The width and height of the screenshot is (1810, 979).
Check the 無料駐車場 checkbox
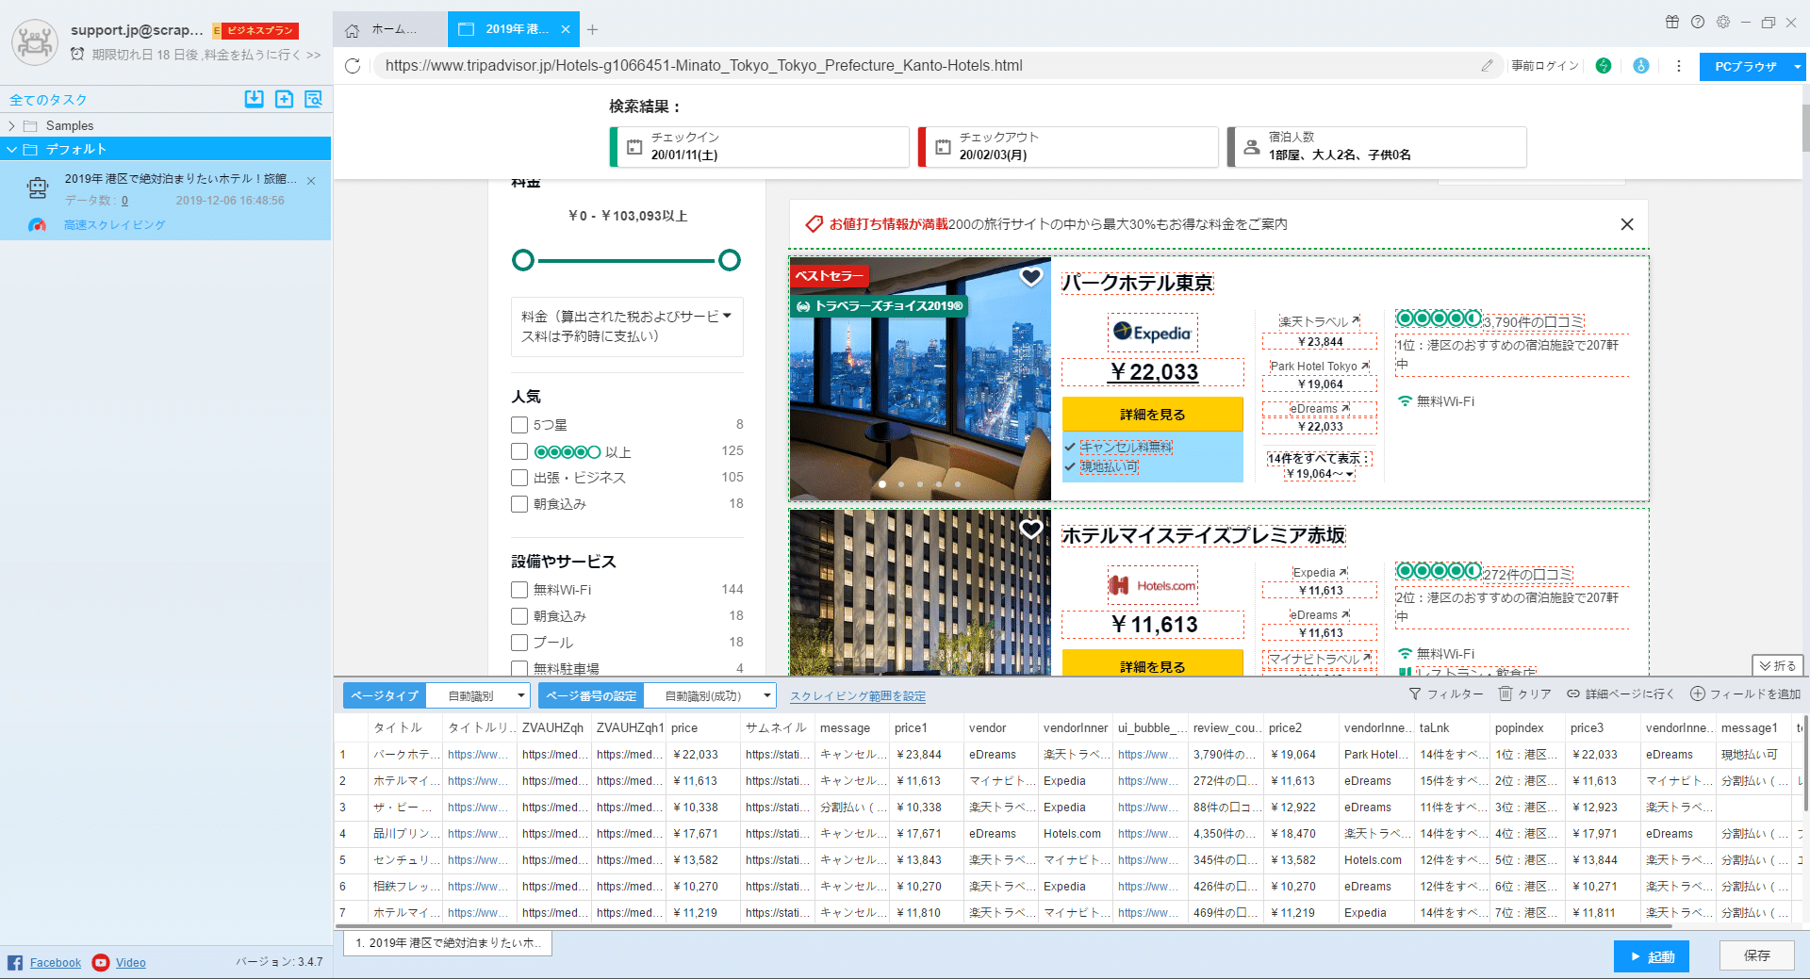tap(519, 668)
